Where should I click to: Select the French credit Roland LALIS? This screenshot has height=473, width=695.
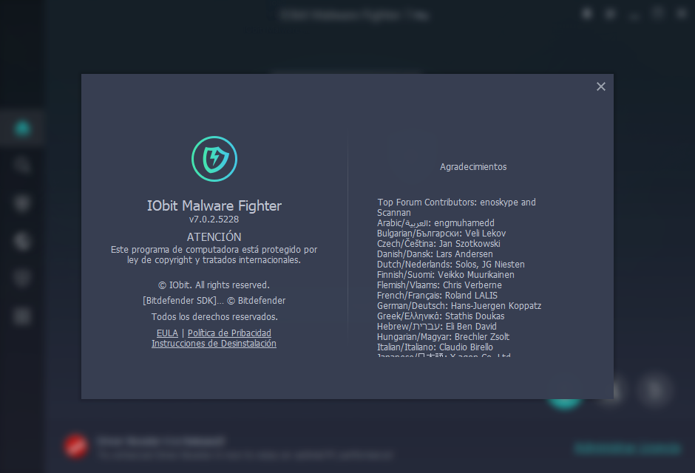(438, 296)
